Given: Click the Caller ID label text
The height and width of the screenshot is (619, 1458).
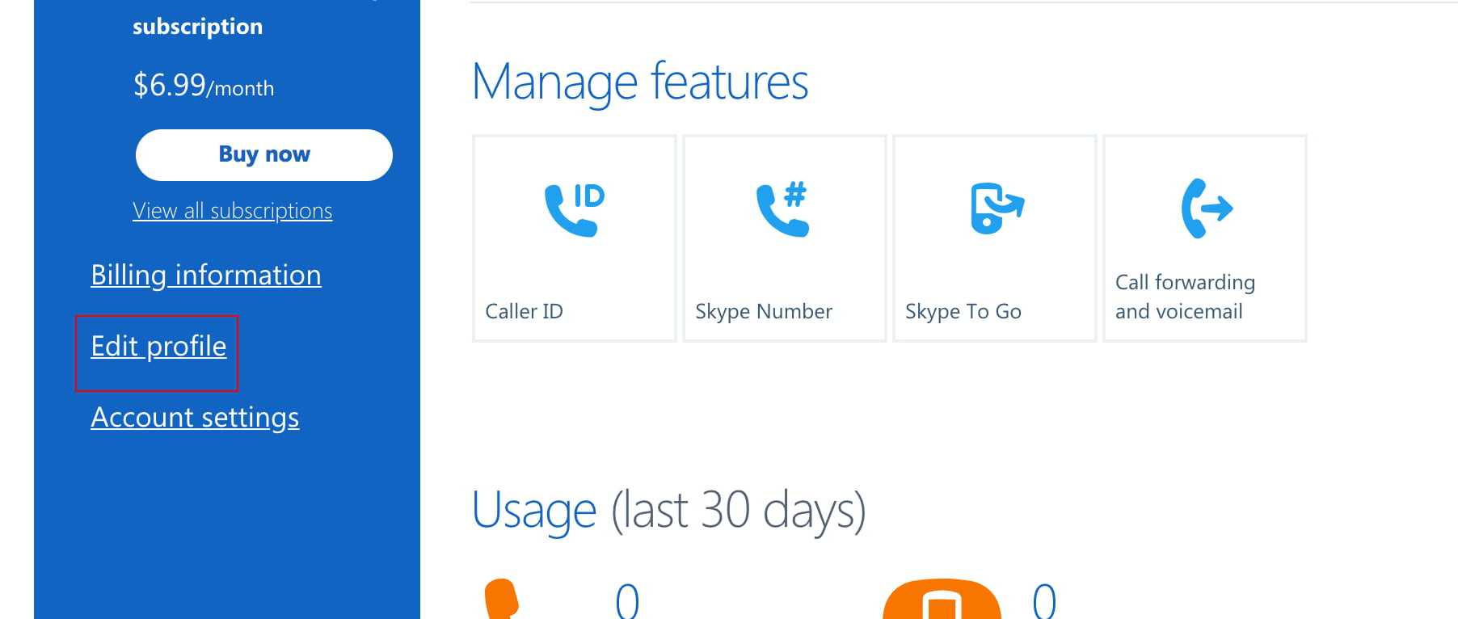Looking at the screenshot, I should (x=524, y=311).
